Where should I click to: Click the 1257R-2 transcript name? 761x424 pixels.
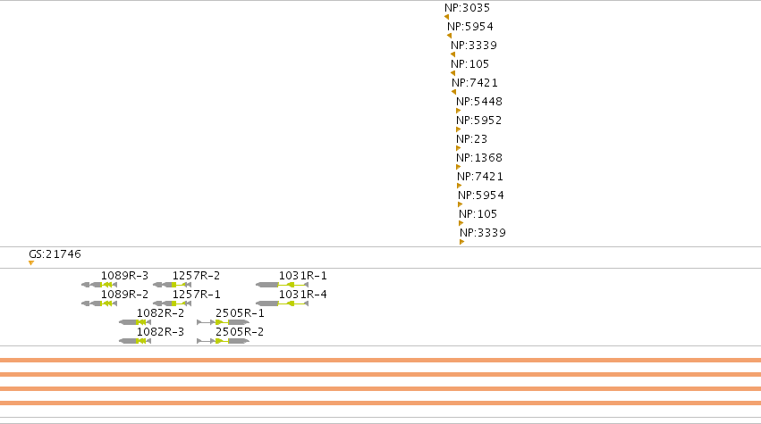pyautogui.click(x=196, y=276)
